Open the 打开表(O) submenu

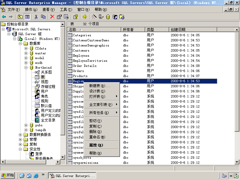point(102,97)
